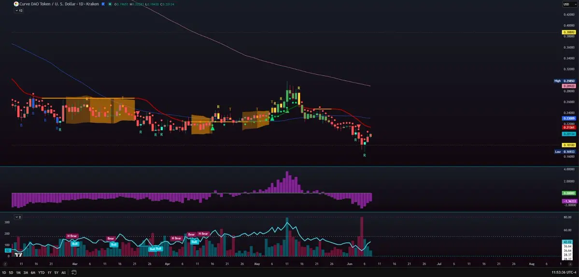The width and height of the screenshot is (579, 277).
Task: Select the 1D time range
Action: coord(4,273)
